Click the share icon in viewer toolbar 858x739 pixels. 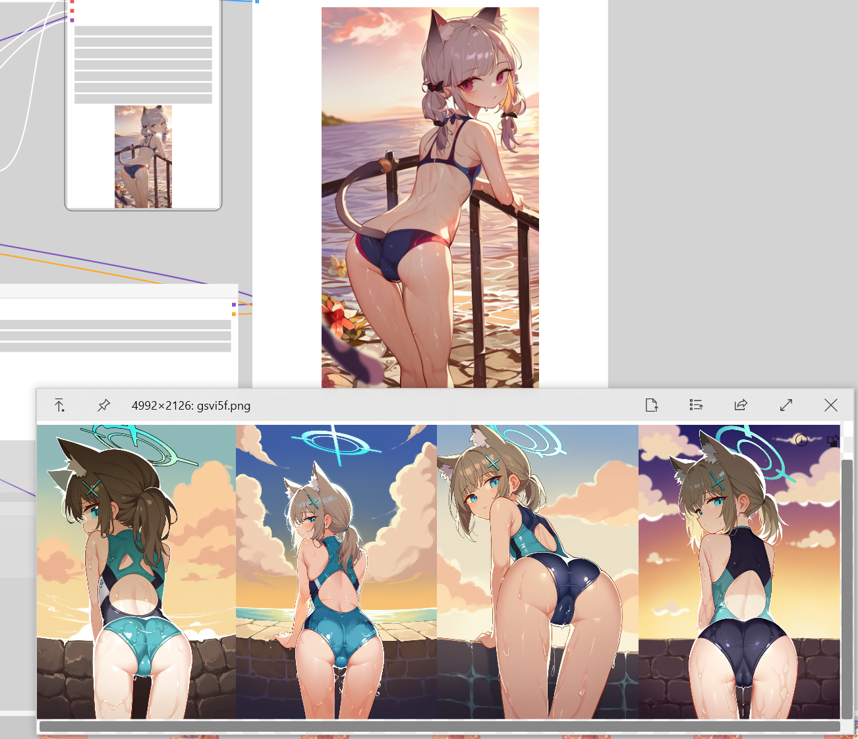tap(741, 405)
